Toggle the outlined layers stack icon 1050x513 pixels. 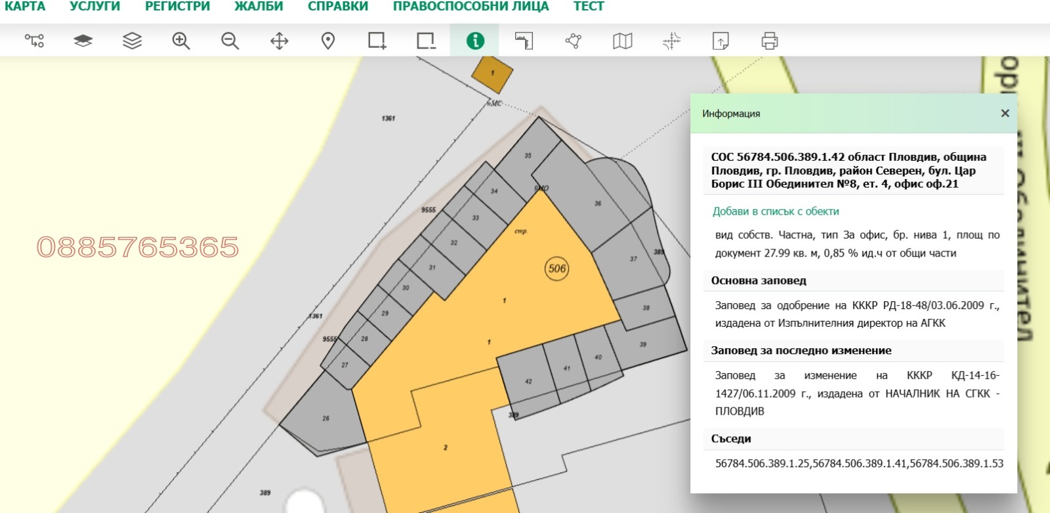point(132,41)
